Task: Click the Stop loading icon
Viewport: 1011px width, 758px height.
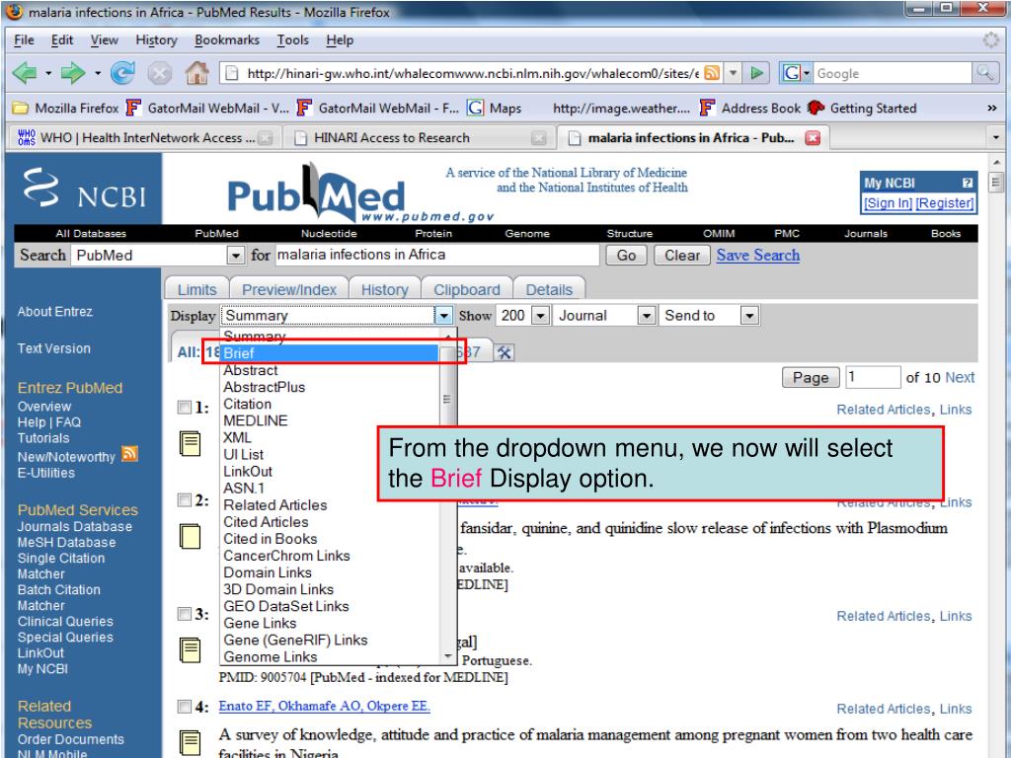Action: [x=159, y=73]
